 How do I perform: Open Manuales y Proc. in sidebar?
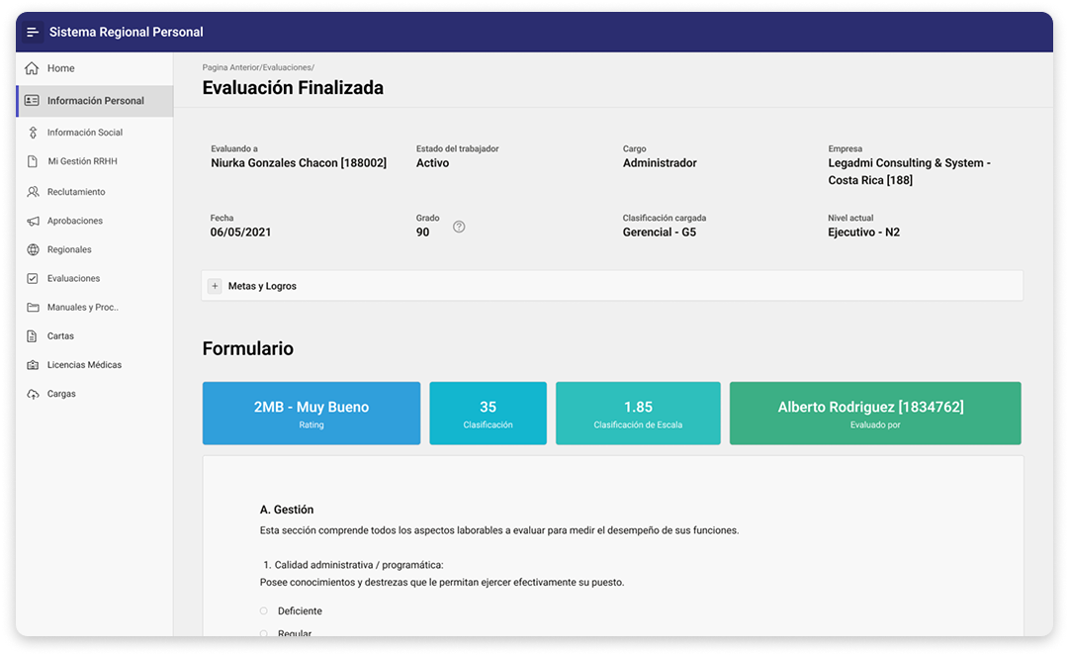(x=82, y=308)
